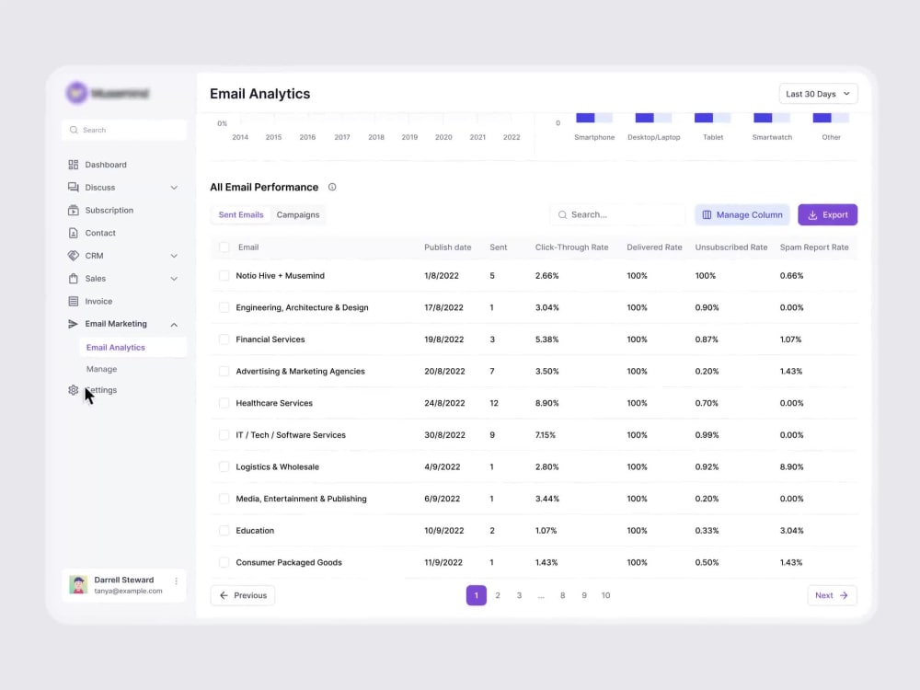Viewport: 920px width, 690px height.
Task: Click the download icon on Export
Action: (x=812, y=214)
